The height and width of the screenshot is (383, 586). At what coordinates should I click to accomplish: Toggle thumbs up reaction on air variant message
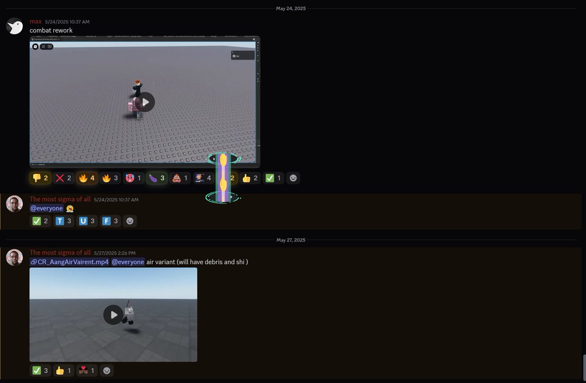(x=63, y=370)
